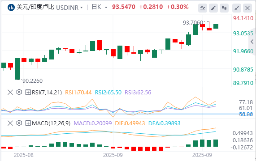The image size is (256, 161).
Task: Remove the MACD indicator panel
Action: click(x=10, y=123)
